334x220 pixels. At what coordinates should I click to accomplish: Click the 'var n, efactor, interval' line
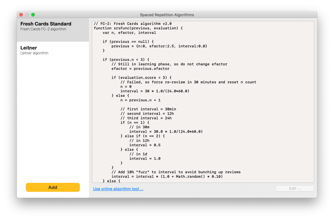(x=129, y=33)
